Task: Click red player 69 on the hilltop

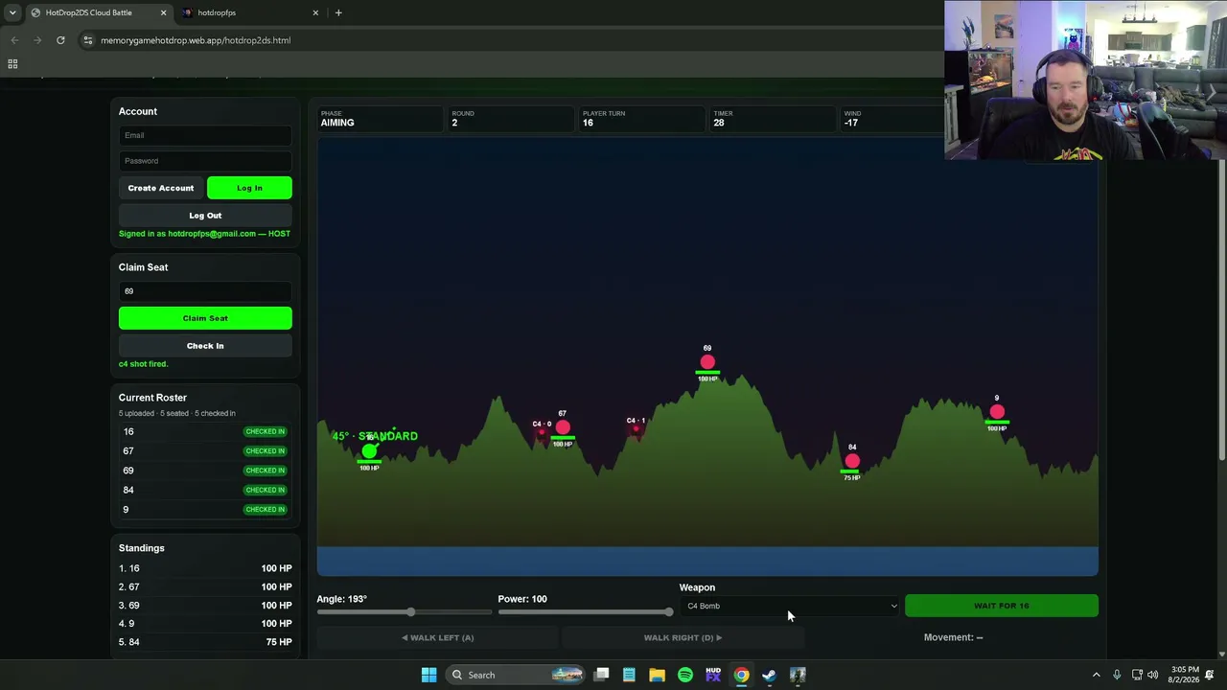Action: pos(707,362)
